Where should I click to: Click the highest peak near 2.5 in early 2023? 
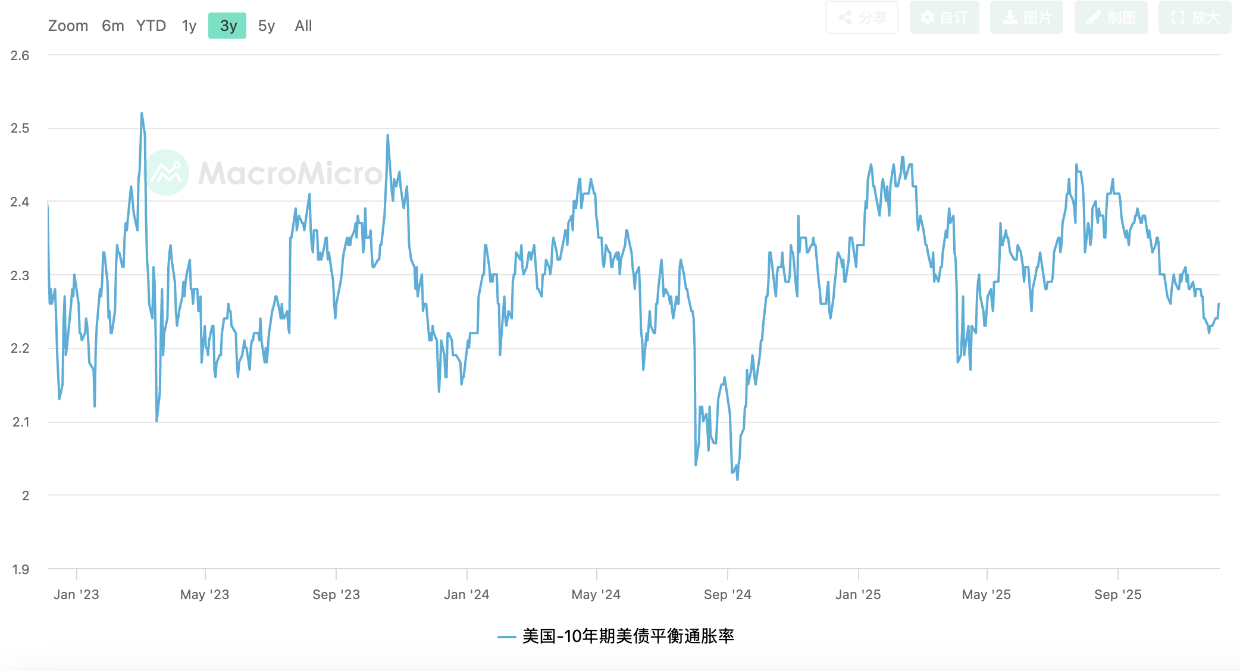tap(142, 113)
